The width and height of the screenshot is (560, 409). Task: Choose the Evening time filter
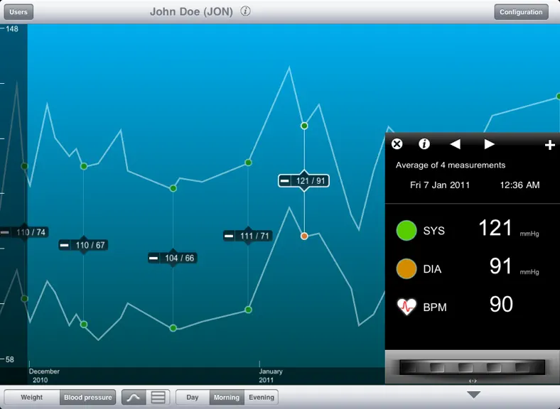262,397
